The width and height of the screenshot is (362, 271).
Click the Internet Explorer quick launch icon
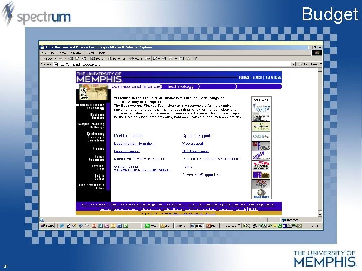[62, 226]
